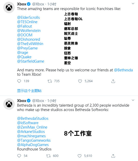138x161 pixels.
Task: Expand the first tweet's chevron menu
Action: (133, 4)
